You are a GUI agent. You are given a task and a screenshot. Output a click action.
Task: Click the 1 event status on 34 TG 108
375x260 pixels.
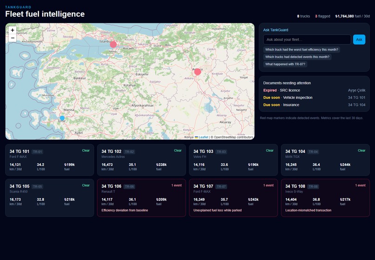pos(360,185)
